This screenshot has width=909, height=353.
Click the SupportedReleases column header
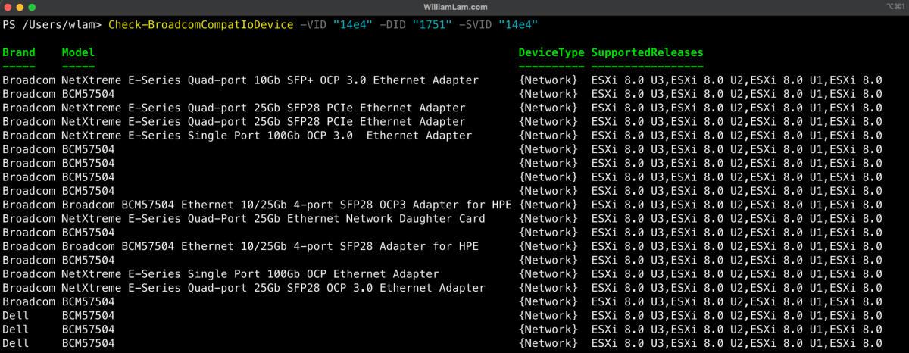[x=647, y=52]
